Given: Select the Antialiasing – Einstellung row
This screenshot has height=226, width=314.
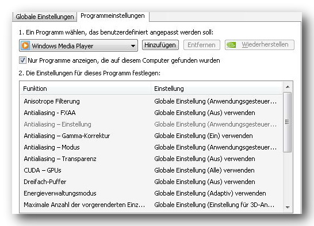Looking at the screenshot, I should click(151, 125).
